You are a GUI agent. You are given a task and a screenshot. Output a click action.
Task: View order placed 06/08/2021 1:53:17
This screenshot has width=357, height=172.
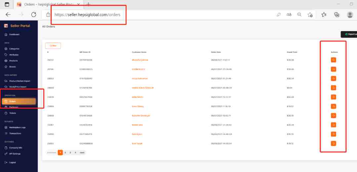[333, 60]
